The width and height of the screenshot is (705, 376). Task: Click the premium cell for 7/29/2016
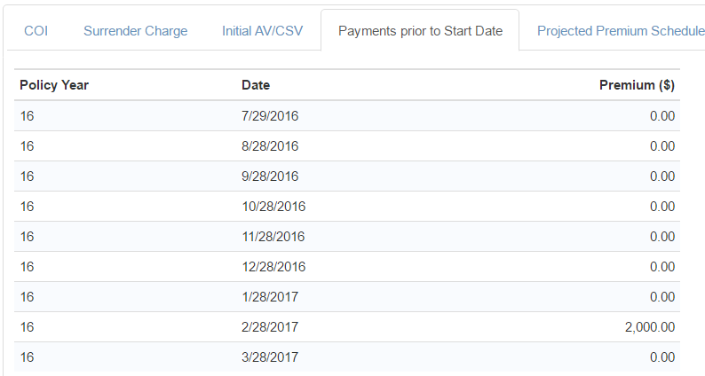[x=661, y=115]
